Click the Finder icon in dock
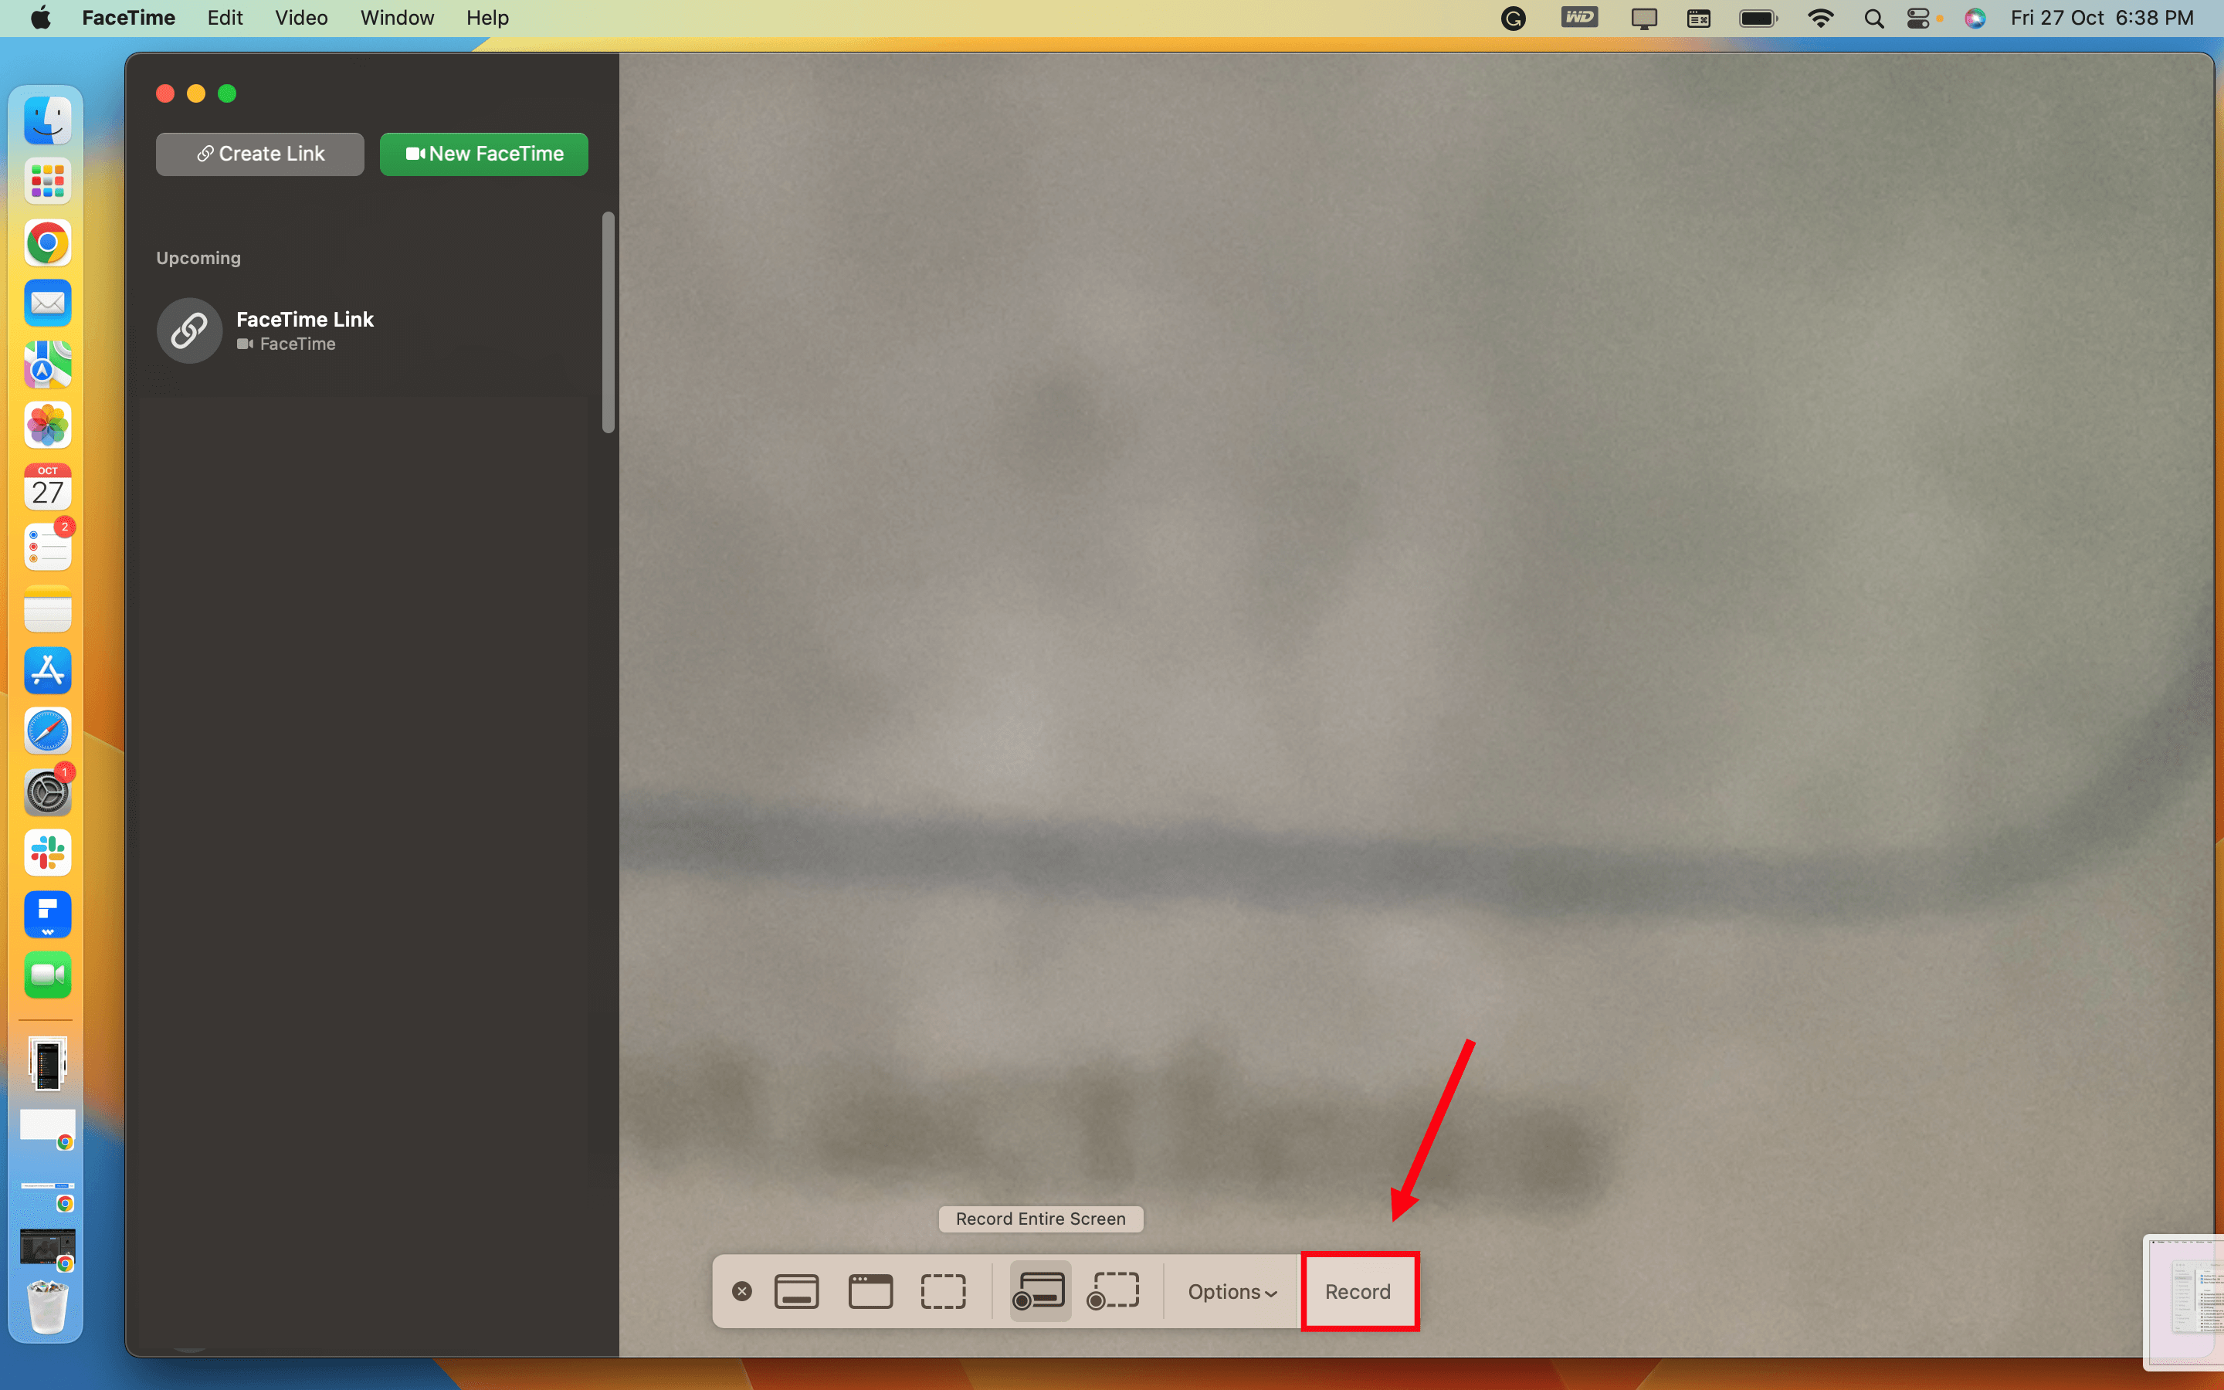This screenshot has width=2224, height=1390. [46, 122]
